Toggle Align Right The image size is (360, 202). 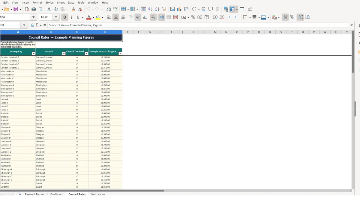(x=123, y=17)
